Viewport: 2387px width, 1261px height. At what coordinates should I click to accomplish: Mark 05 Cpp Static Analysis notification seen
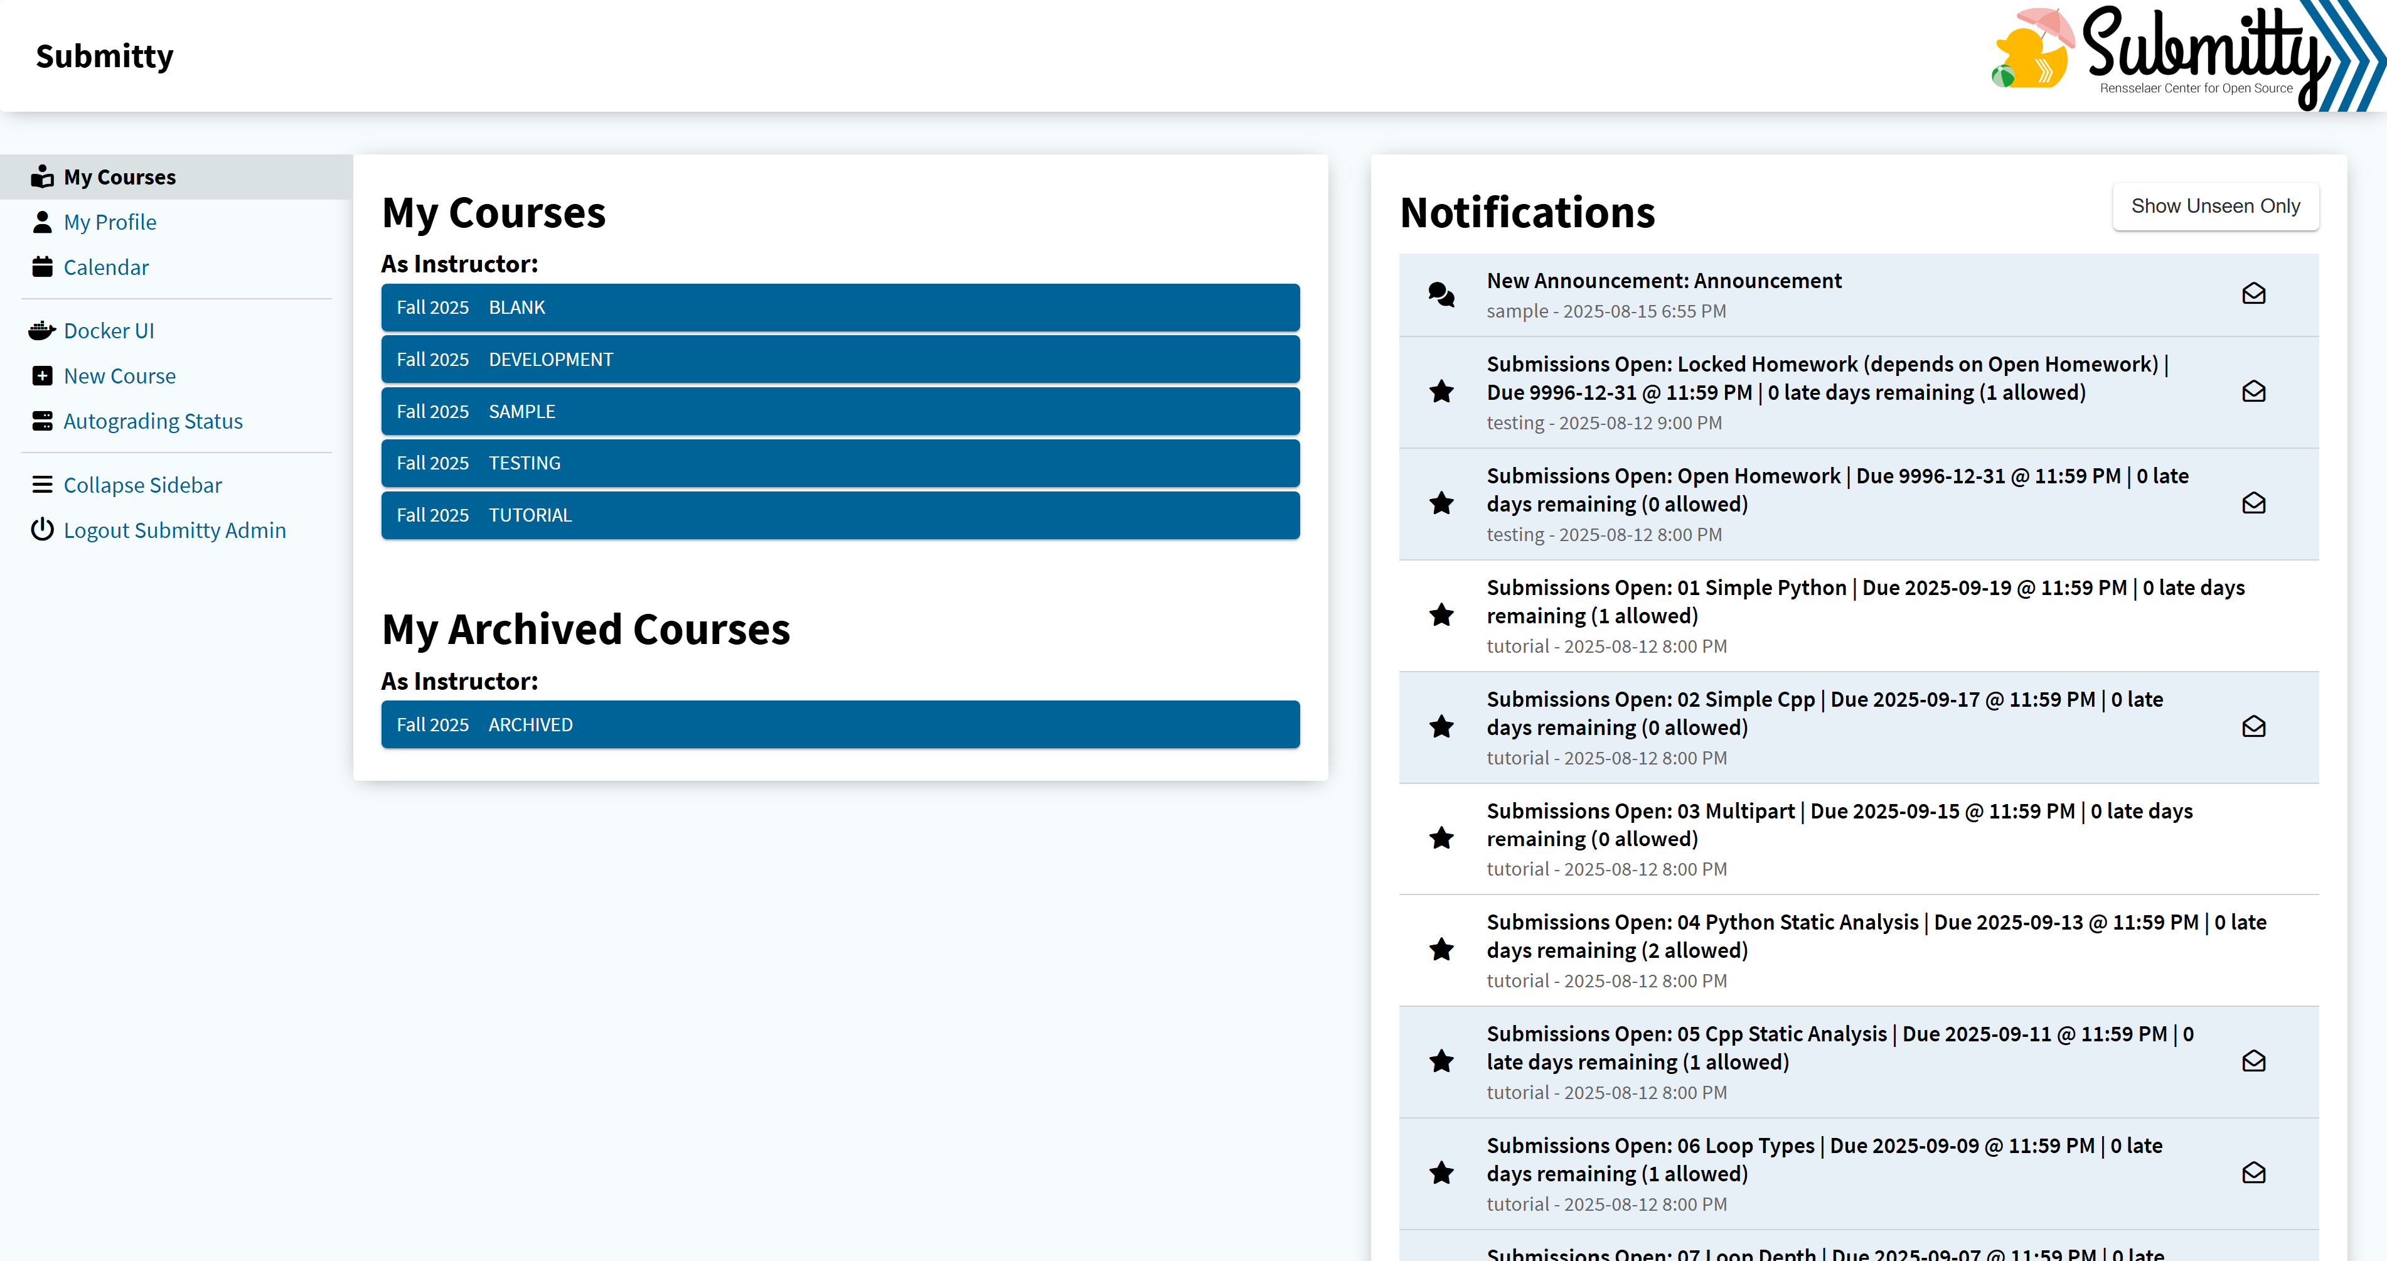(2253, 1061)
